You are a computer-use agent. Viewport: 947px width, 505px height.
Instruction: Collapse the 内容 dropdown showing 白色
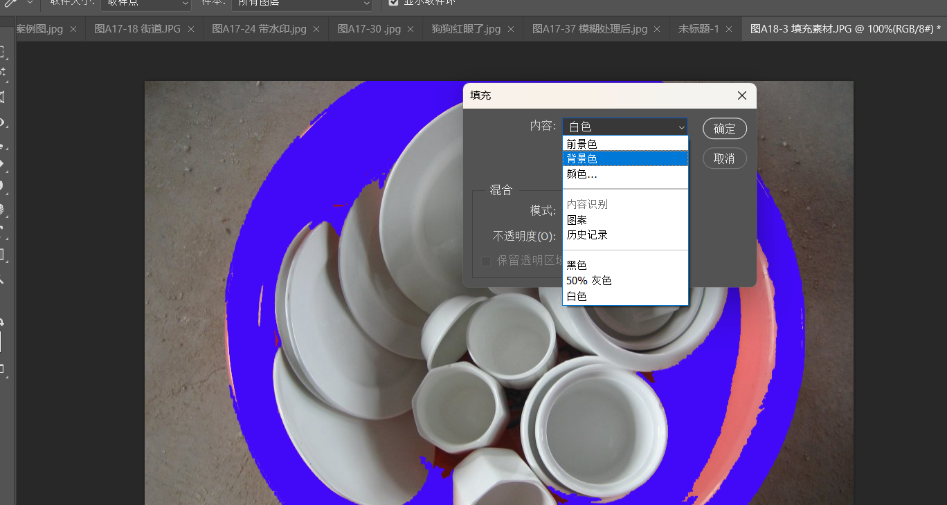[625, 127]
